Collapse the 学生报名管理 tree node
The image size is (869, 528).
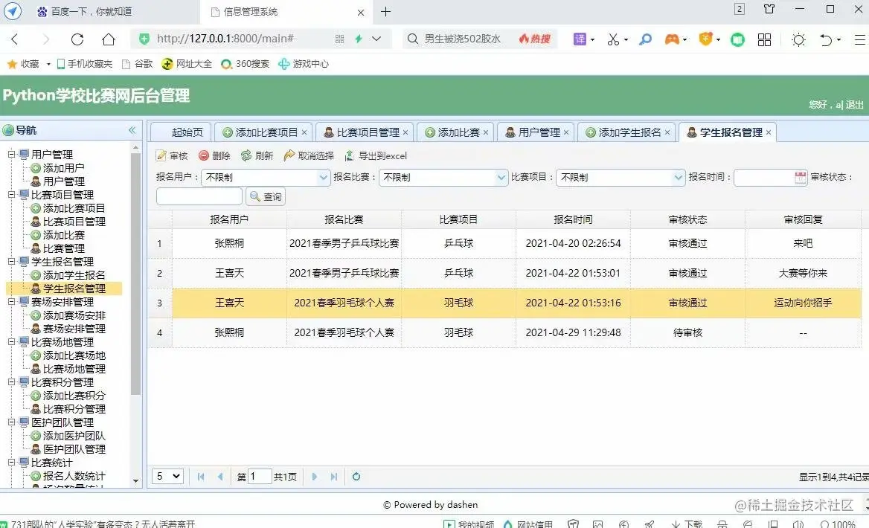(12, 262)
